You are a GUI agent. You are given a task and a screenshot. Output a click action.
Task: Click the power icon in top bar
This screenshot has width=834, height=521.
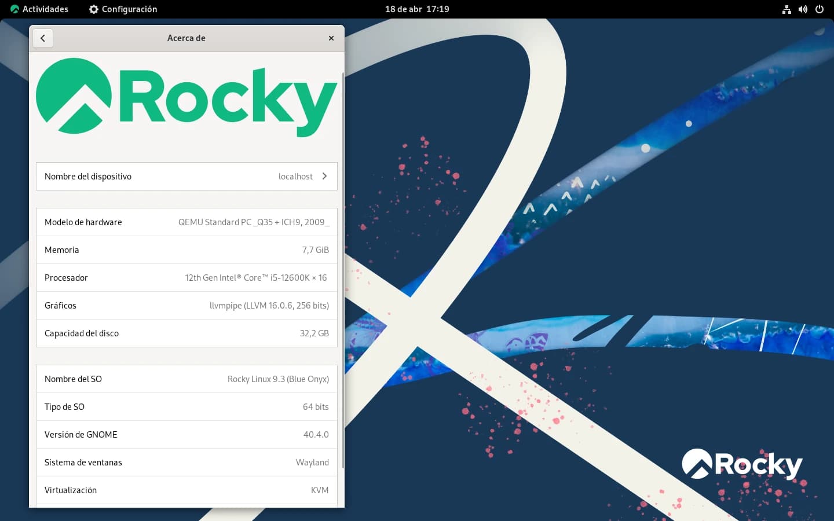[820, 9]
